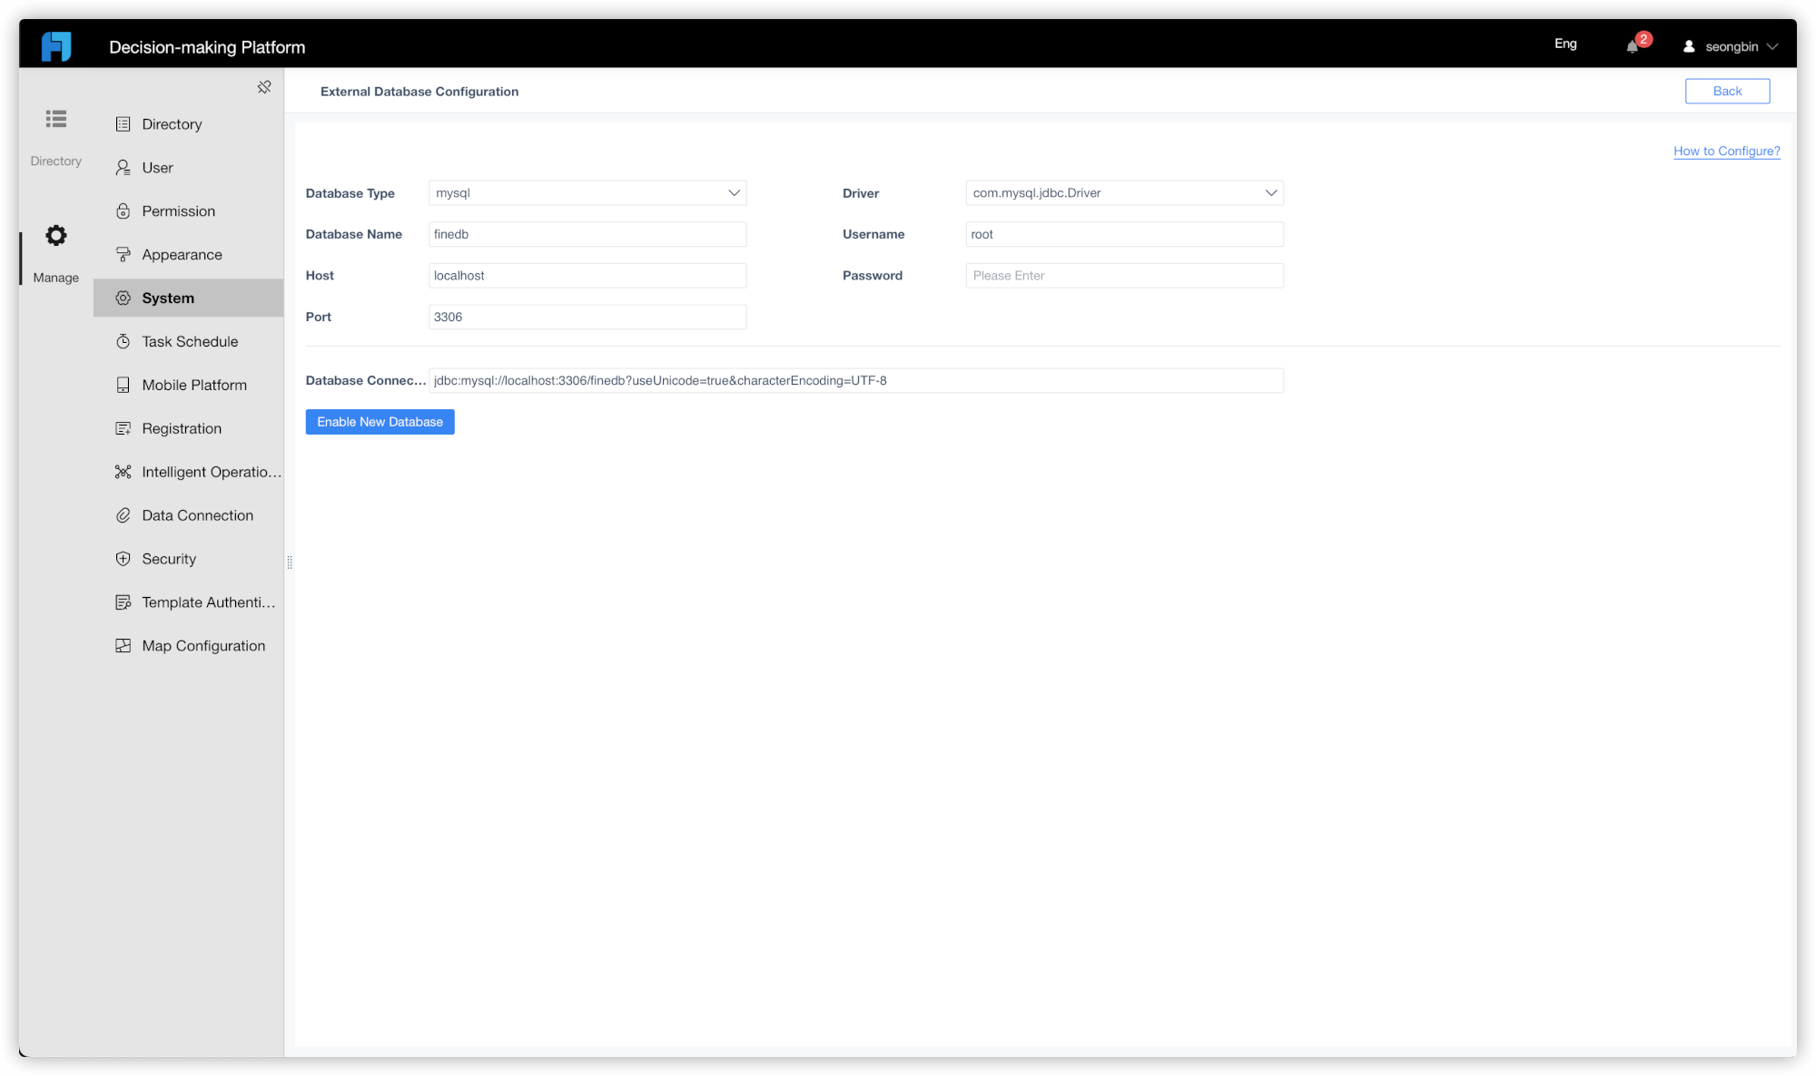The width and height of the screenshot is (1816, 1076).
Task: Click the Appearance paint roller icon
Action: pyautogui.click(x=123, y=255)
